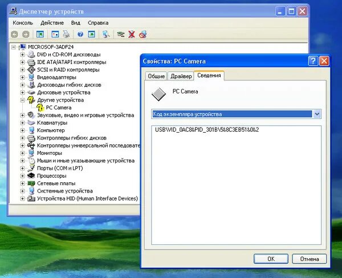
Task: Expand Клавиатуры node
Action: coord(22,122)
